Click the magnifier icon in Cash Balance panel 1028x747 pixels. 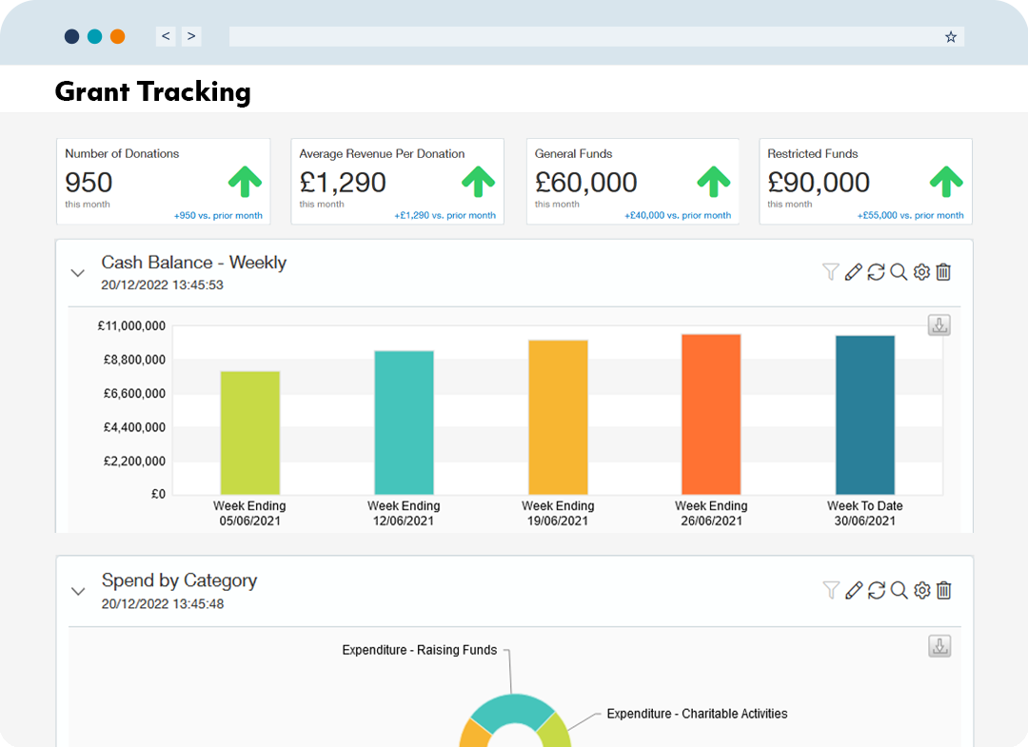pyautogui.click(x=899, y=272)
